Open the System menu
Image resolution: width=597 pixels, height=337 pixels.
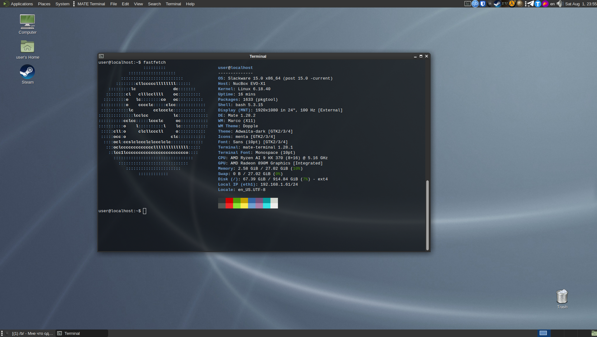click(x=62, y=4)
